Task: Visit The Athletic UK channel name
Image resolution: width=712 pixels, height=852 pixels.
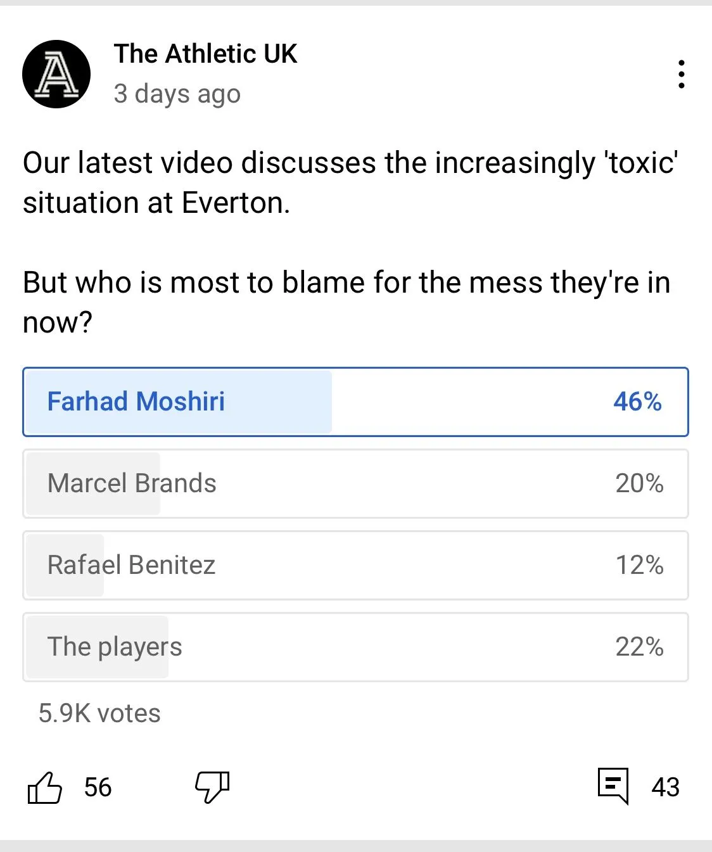Action: pyautogui.click(x=205, y=54)
